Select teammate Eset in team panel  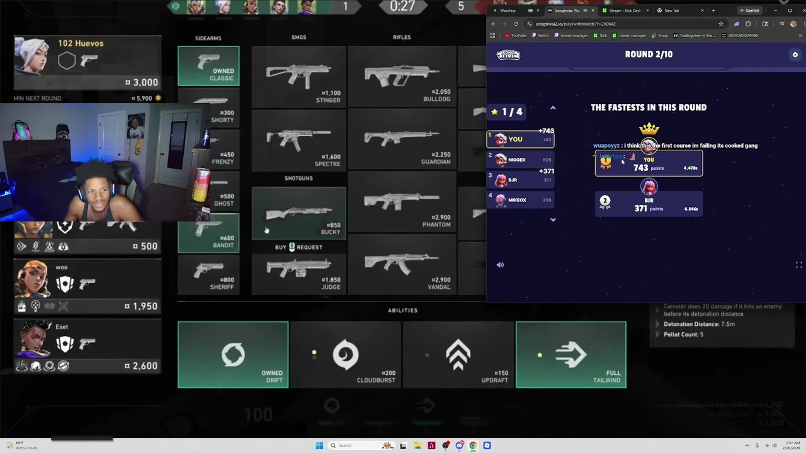point(87,345)
